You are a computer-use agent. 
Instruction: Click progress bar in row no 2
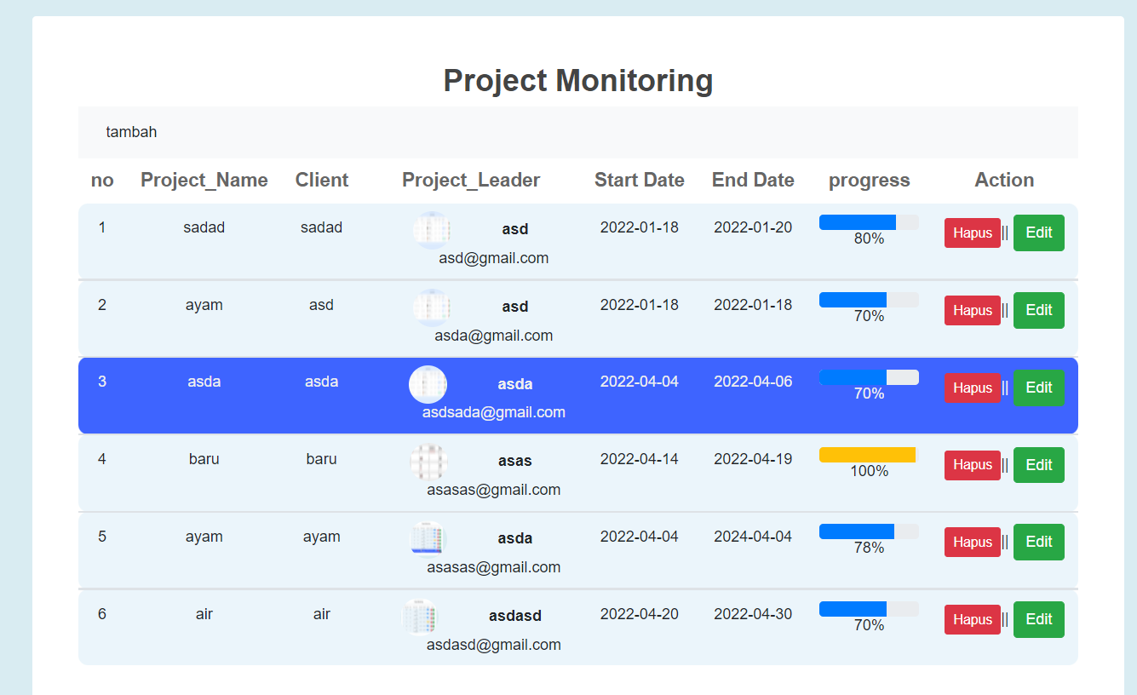pyautogui.click(x=869, y=300)
